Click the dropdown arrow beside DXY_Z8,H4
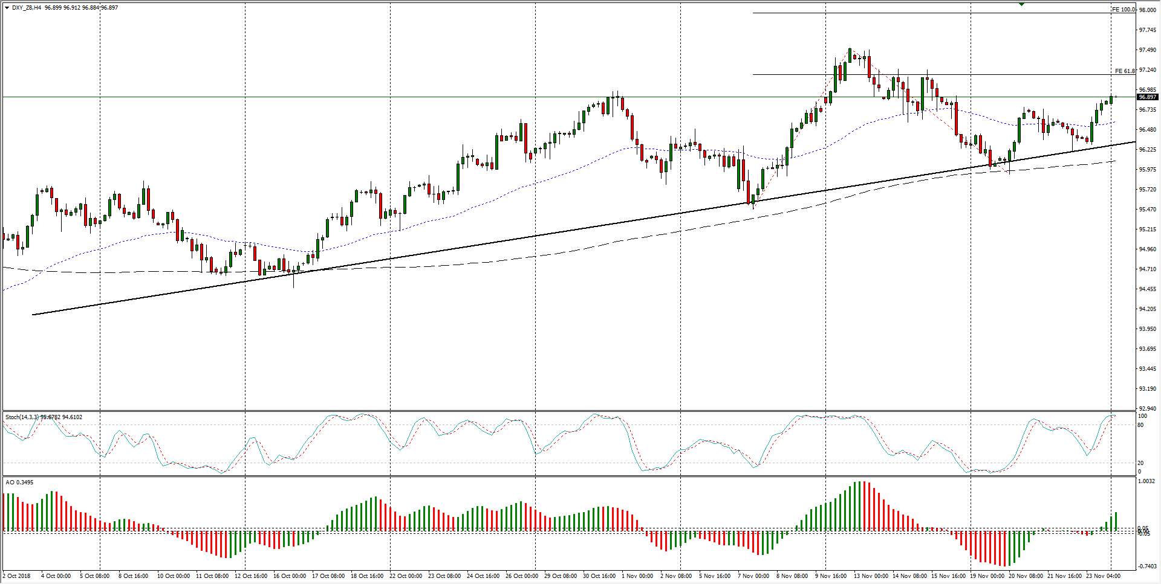 (7, 8)
